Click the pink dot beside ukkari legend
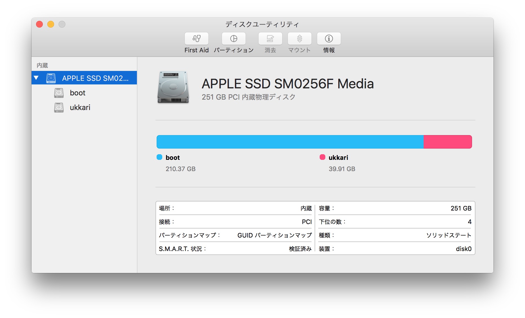 click(x=322, y=157)
